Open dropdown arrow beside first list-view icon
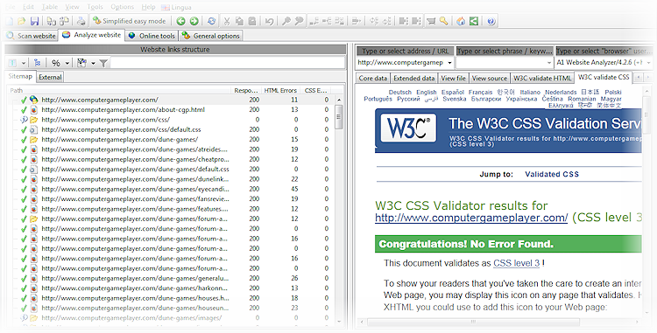The height and width of the screenshot is (333, 657). pyautogui.click(x=24, y=63)
